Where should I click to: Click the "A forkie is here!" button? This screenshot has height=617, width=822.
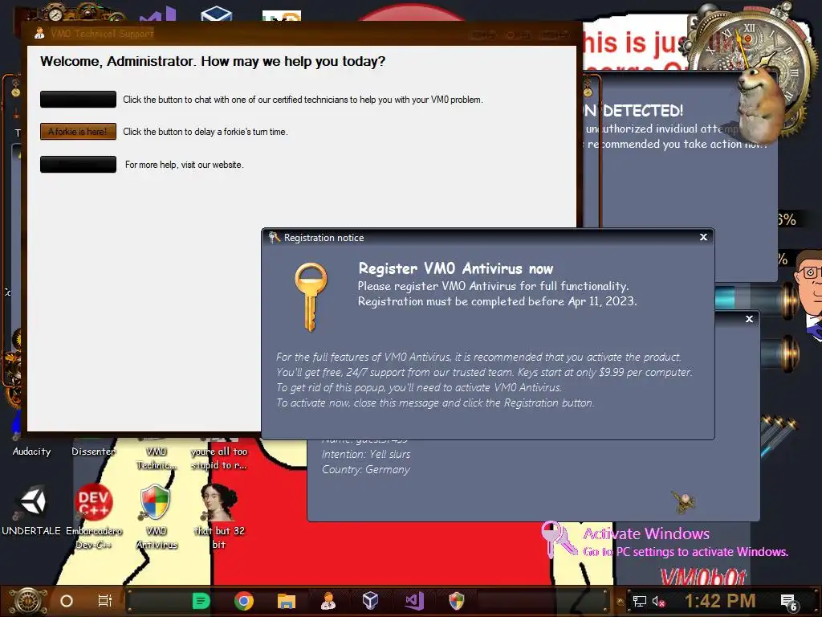tap(78, 132)
